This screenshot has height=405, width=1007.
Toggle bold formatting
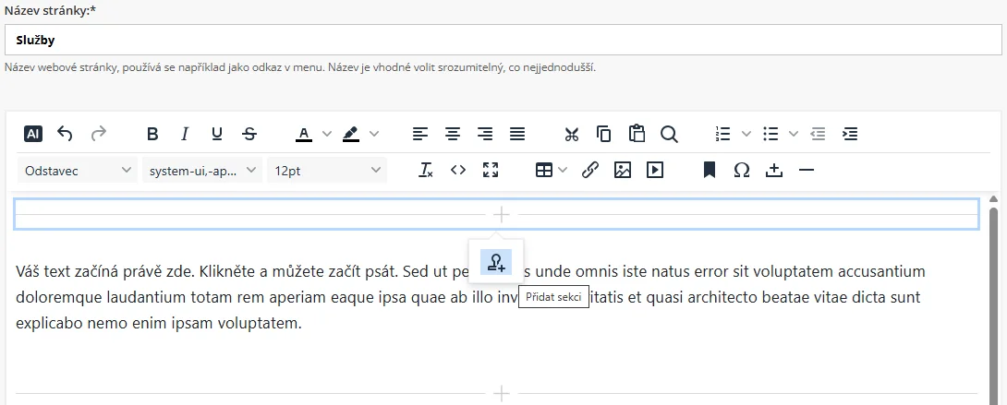coord(152,134)
